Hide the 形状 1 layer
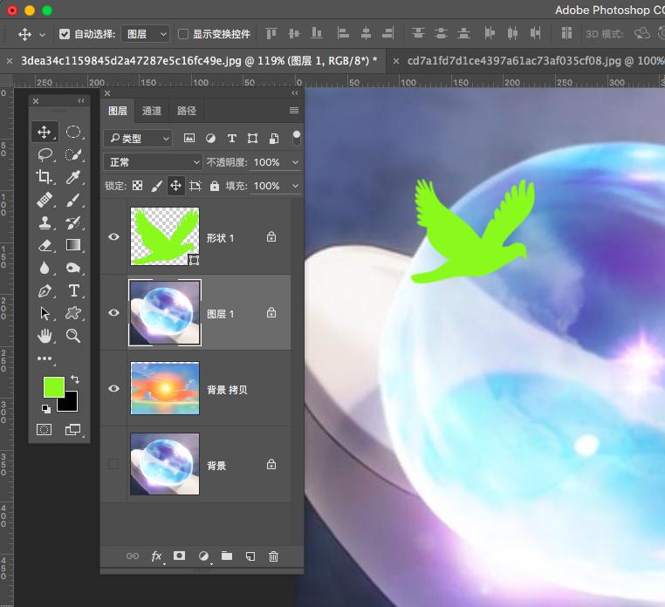Viewport: 665px width, 607px height. (113, 237)
